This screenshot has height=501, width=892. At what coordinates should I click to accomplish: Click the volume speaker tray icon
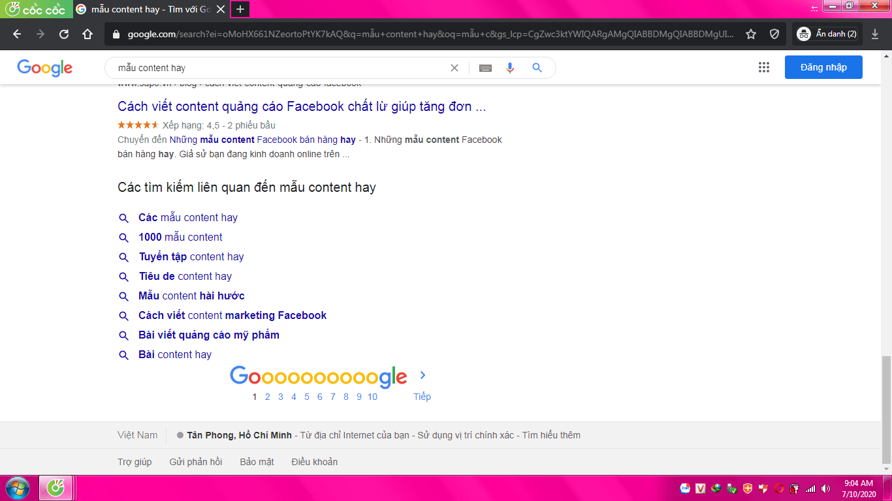click(826, 488)
